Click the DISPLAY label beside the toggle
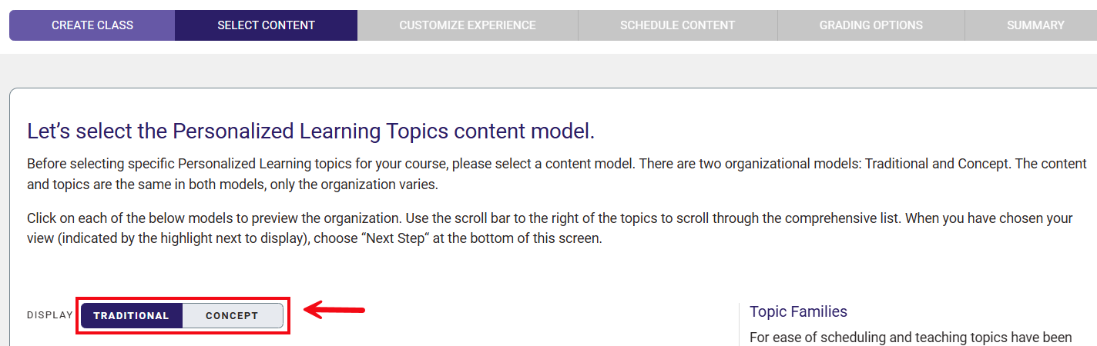This screenshot has height=346, width=1097. 49,315
